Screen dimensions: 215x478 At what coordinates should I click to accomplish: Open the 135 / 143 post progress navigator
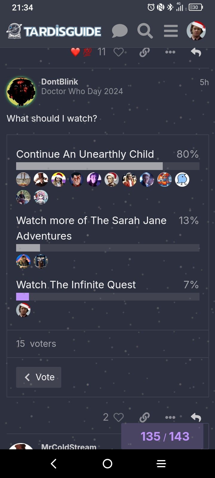click(x=165, y=436)
